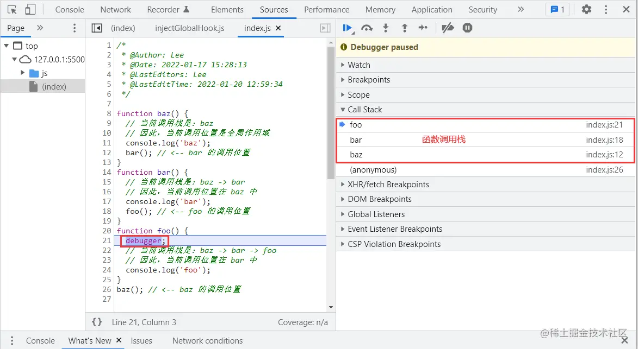
Task: Step over the next function call
Action: (x=367, y=28)
